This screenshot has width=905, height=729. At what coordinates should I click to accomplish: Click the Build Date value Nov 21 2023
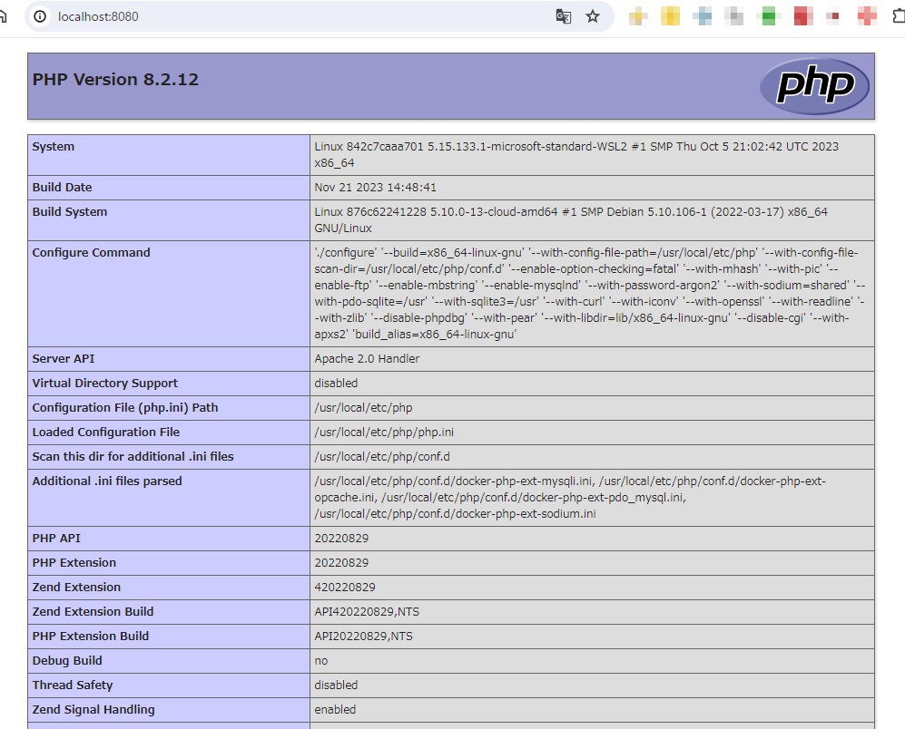[375, 188]
